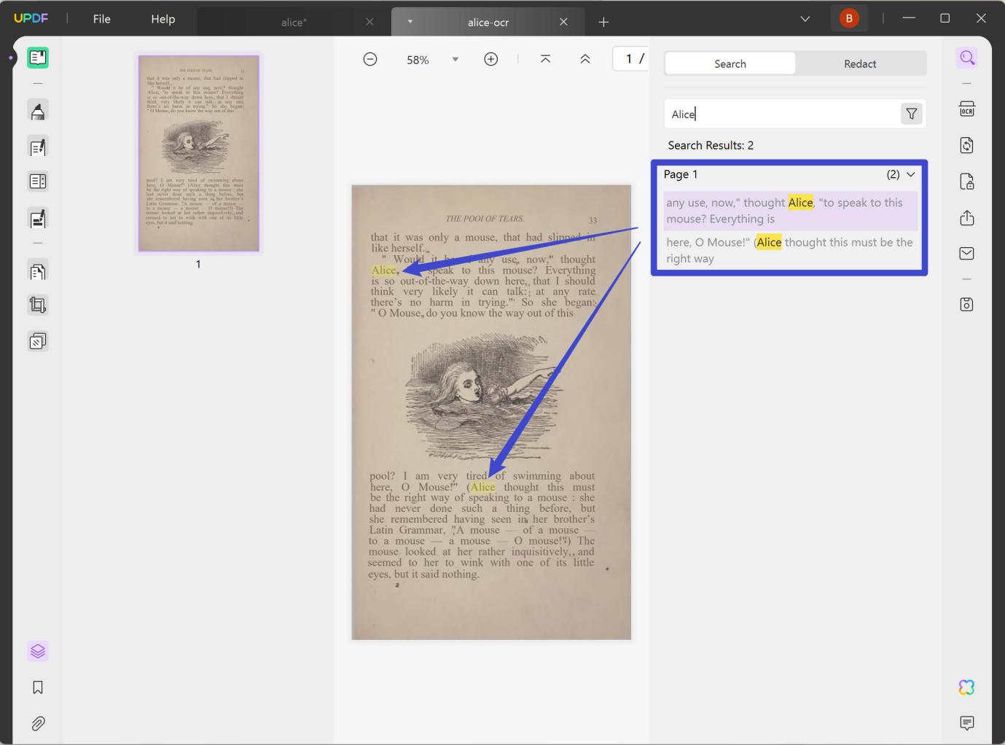The height and width of the screenshot is (745, 1005).
Task: Open the Share/export panel
Action: point(966,218)
